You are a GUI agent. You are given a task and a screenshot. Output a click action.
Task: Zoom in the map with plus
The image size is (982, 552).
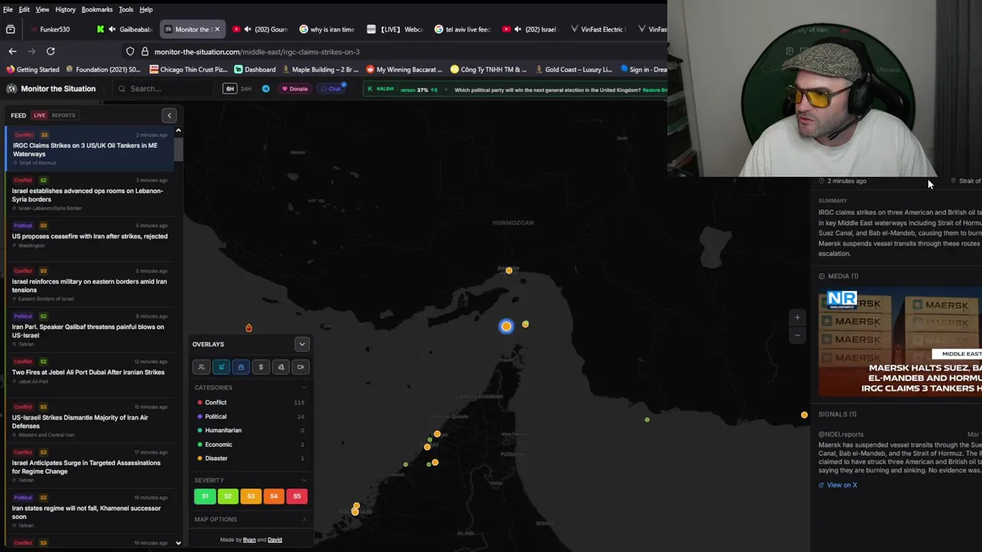pos(797,317)
